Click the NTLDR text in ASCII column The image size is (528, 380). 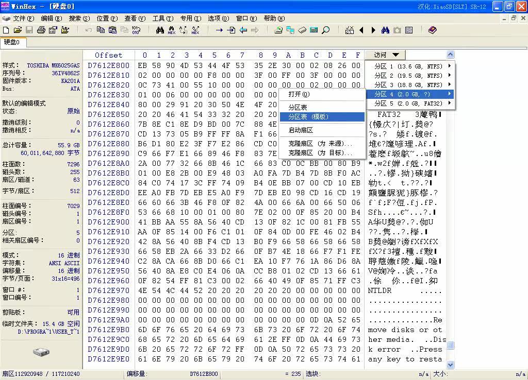tap(379, 290)
